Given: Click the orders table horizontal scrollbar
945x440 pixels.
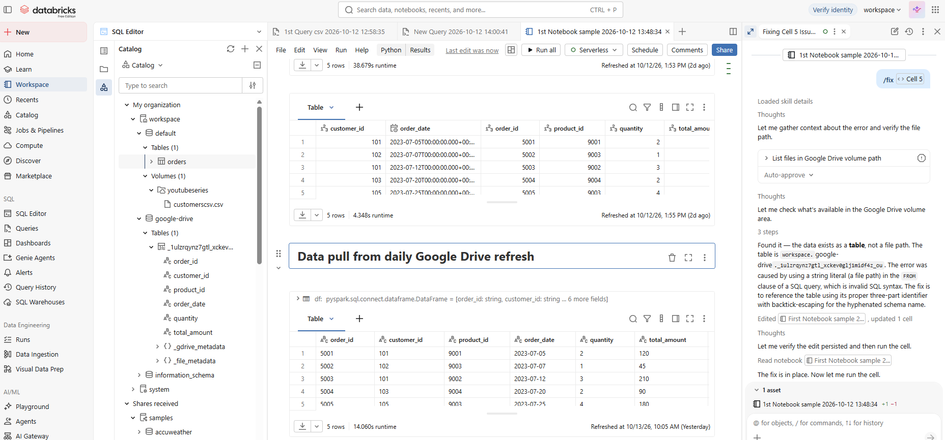Looking at the screenshot, I should point(502,202).
